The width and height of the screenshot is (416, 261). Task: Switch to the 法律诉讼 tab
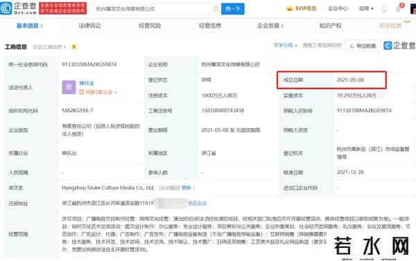(x=89, y=26)
